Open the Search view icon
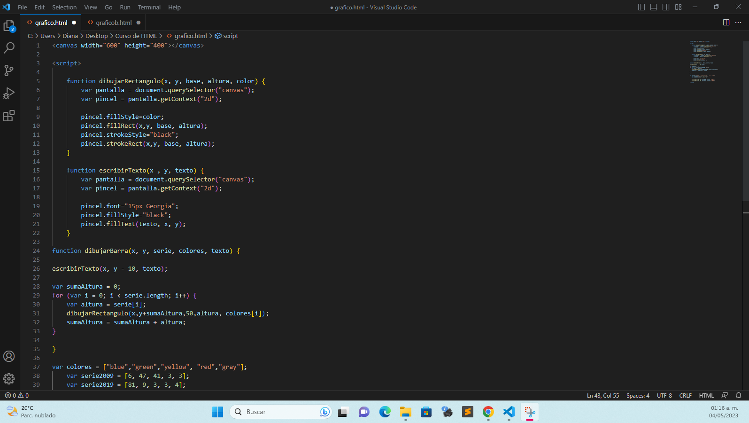 [9, 48]
